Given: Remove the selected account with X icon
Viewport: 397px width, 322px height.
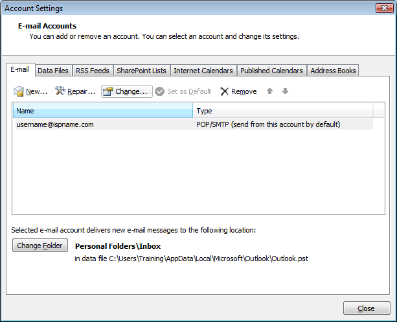Looking at the screenshot, I should pyautogui.click(x=225, y=92).
